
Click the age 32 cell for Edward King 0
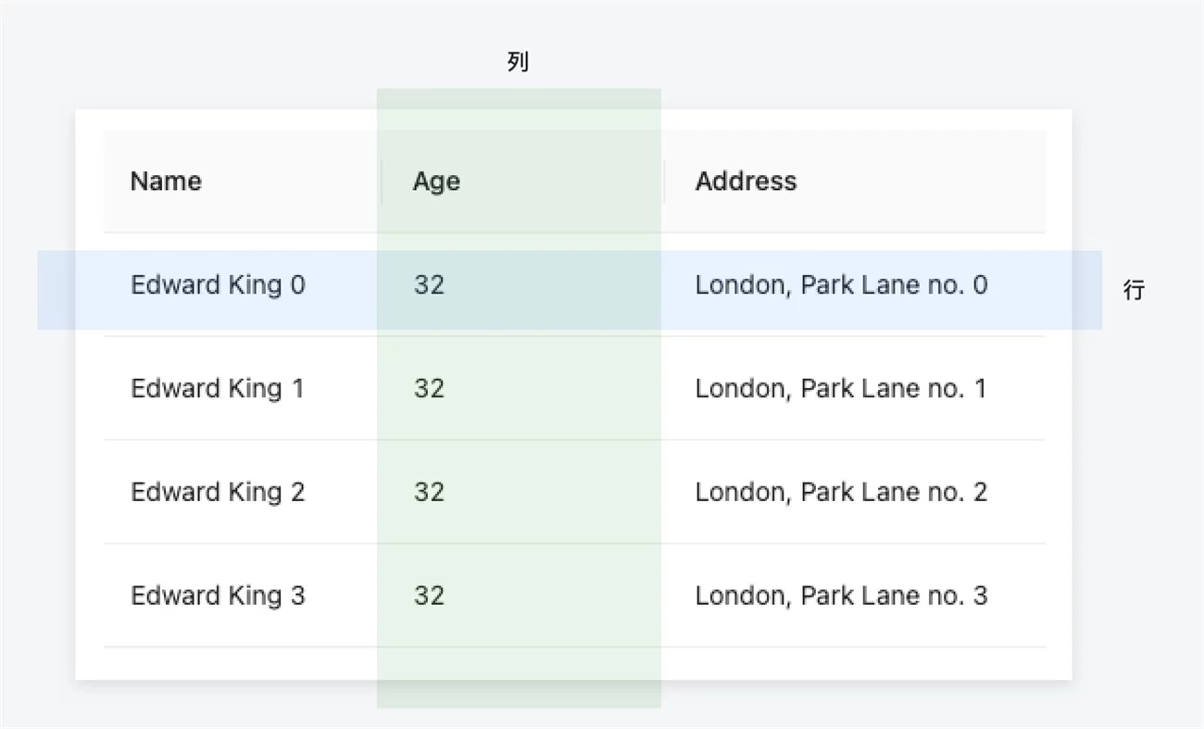(x=429, y=285)
